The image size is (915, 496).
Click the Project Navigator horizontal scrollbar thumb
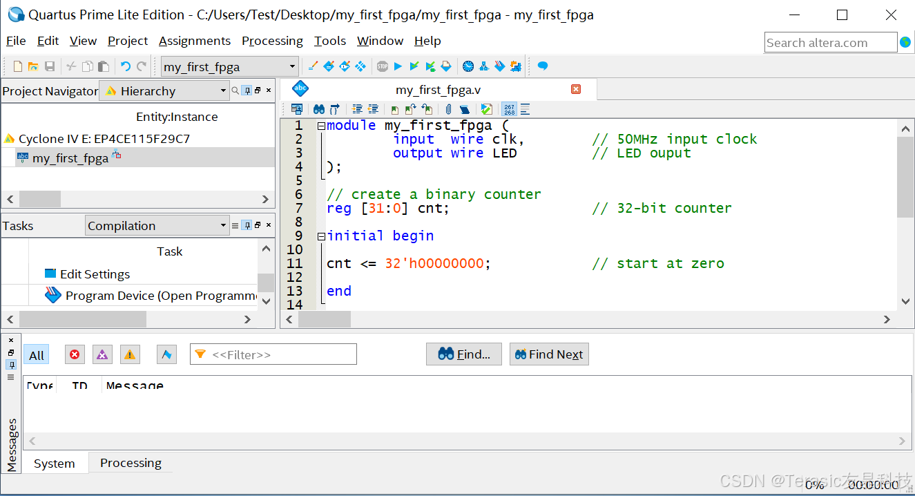[40, 199]
